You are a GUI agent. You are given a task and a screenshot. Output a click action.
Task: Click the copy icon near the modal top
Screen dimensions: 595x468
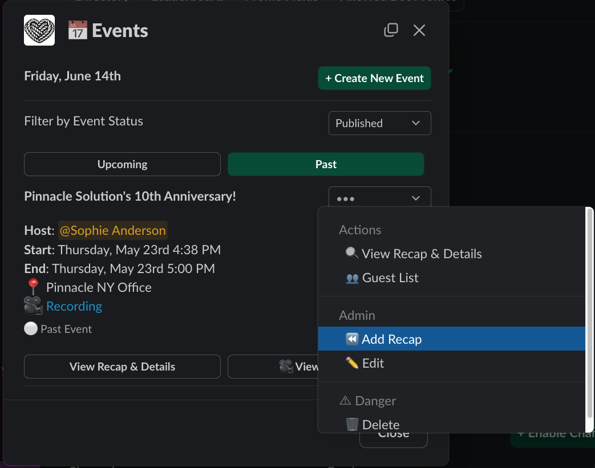[x=391, y=30]
